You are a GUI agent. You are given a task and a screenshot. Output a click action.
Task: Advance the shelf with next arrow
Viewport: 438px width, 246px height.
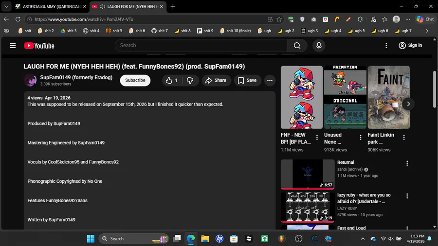coord(408,104)
